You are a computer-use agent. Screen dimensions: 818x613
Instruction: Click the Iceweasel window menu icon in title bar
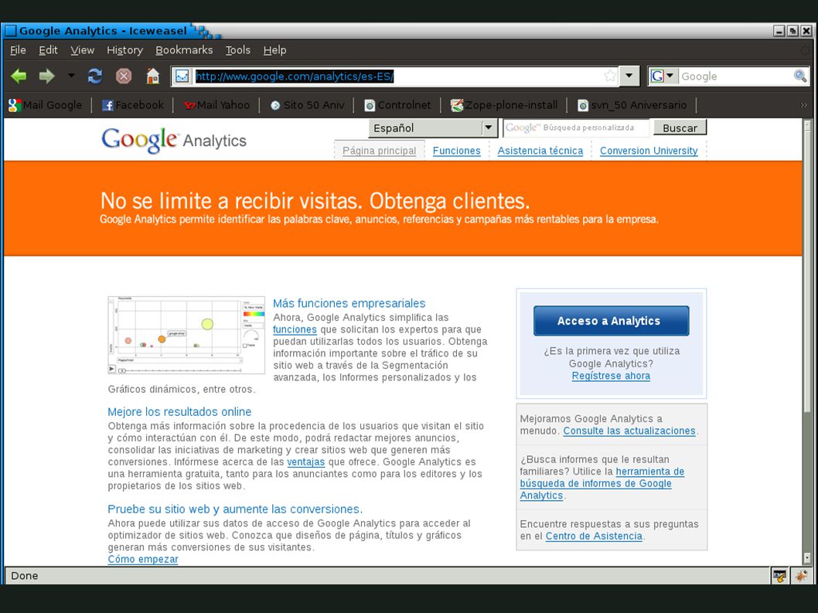(x=10, y=31)
